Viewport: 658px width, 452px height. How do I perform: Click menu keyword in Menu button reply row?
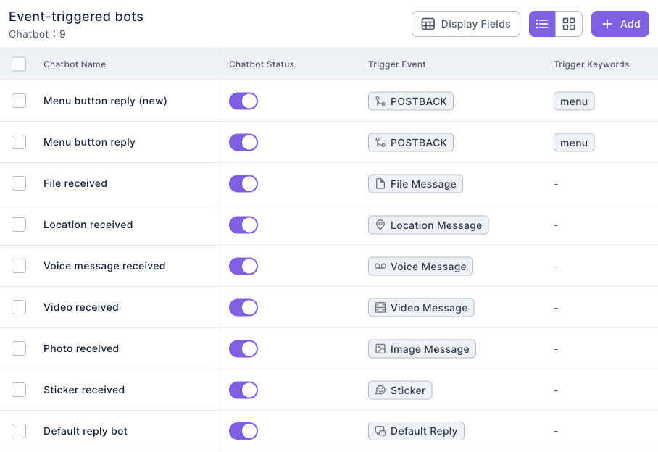[x=574, y=143]
